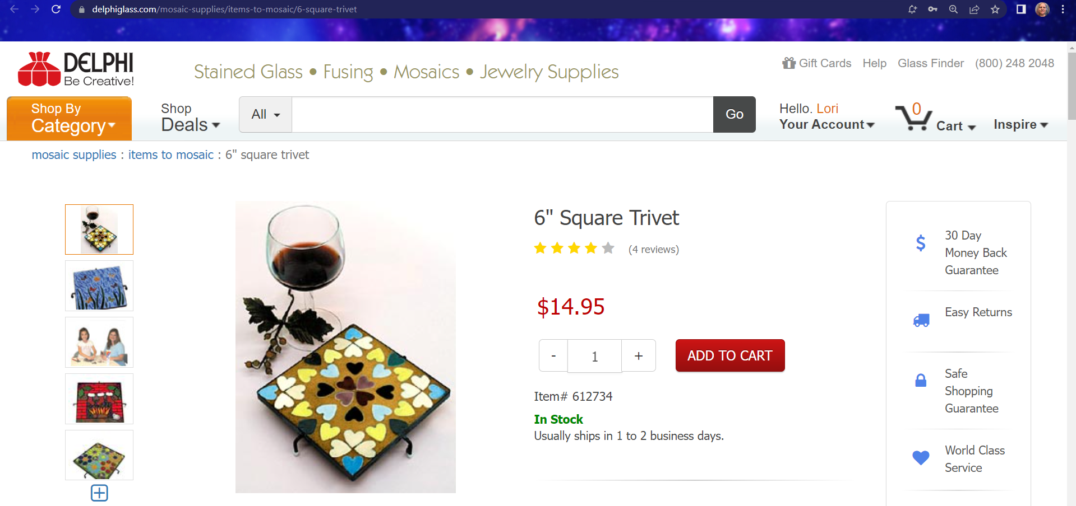Click the ADD TO CART button

click(x=729, y=355)
